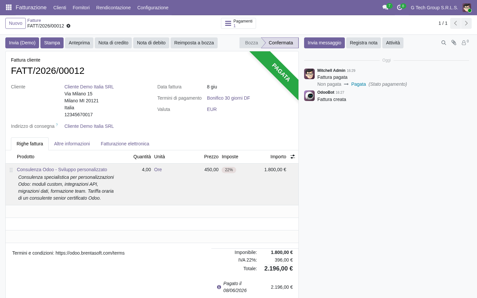
Task: Click the Prodotto column header
Action: coord(26,157)
